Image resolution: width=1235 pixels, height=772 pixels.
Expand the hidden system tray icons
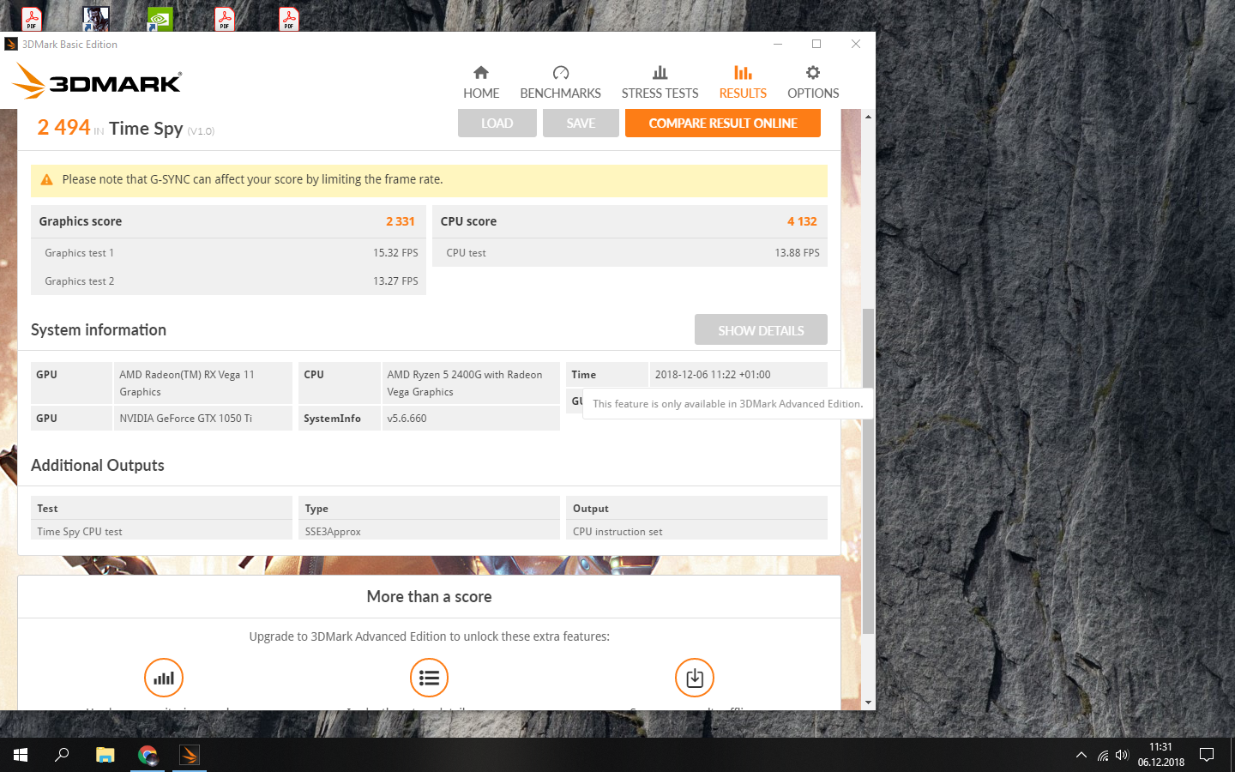(x=1081, y=755)
